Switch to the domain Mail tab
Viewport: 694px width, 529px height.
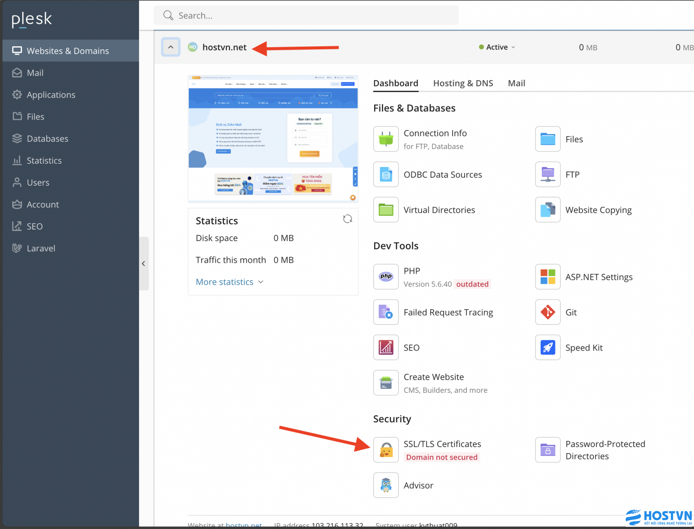coord(517,83)
